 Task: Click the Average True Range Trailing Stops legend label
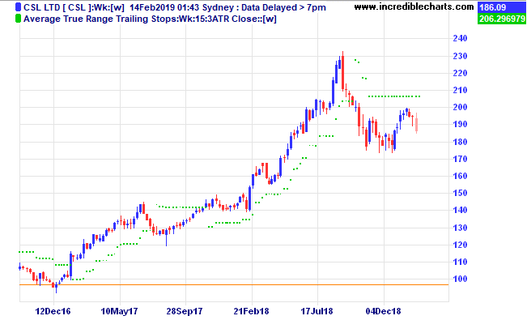(x=151, y=19)
